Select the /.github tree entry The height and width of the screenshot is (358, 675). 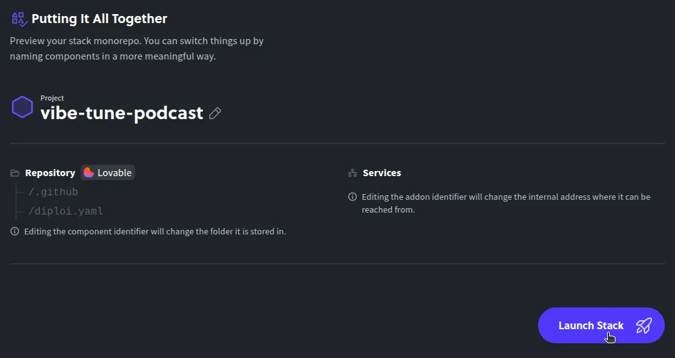tap(53, 192)
